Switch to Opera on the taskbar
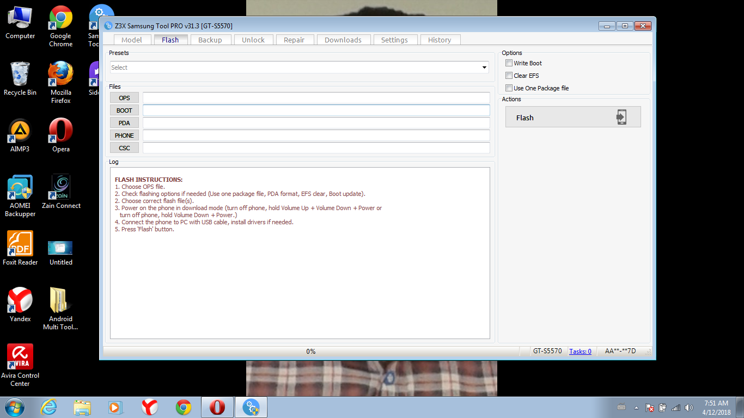744x418 pixels. (x=217, y=407)
